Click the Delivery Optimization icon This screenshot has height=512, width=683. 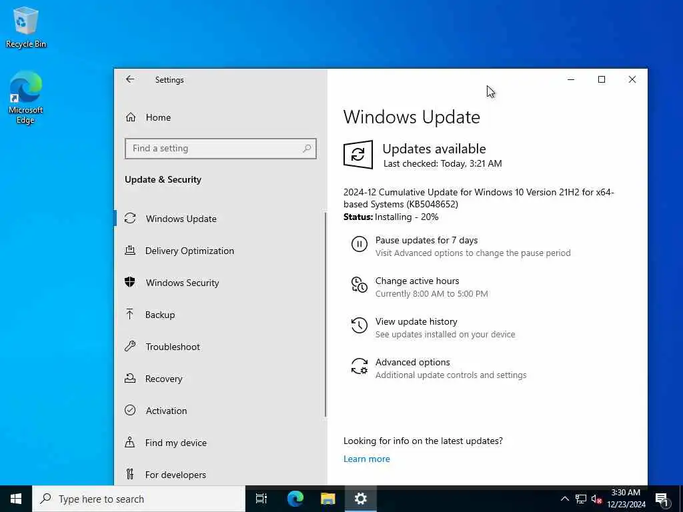[x=130, y=251]
